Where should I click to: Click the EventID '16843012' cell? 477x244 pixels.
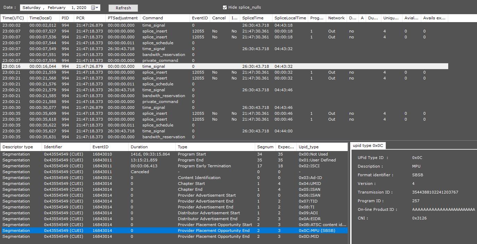point(102,178)
